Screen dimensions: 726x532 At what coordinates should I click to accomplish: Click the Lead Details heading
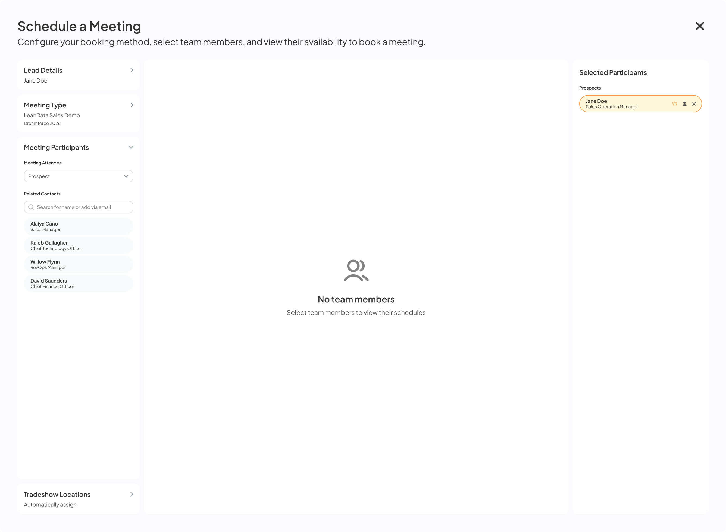click(43, 70)
